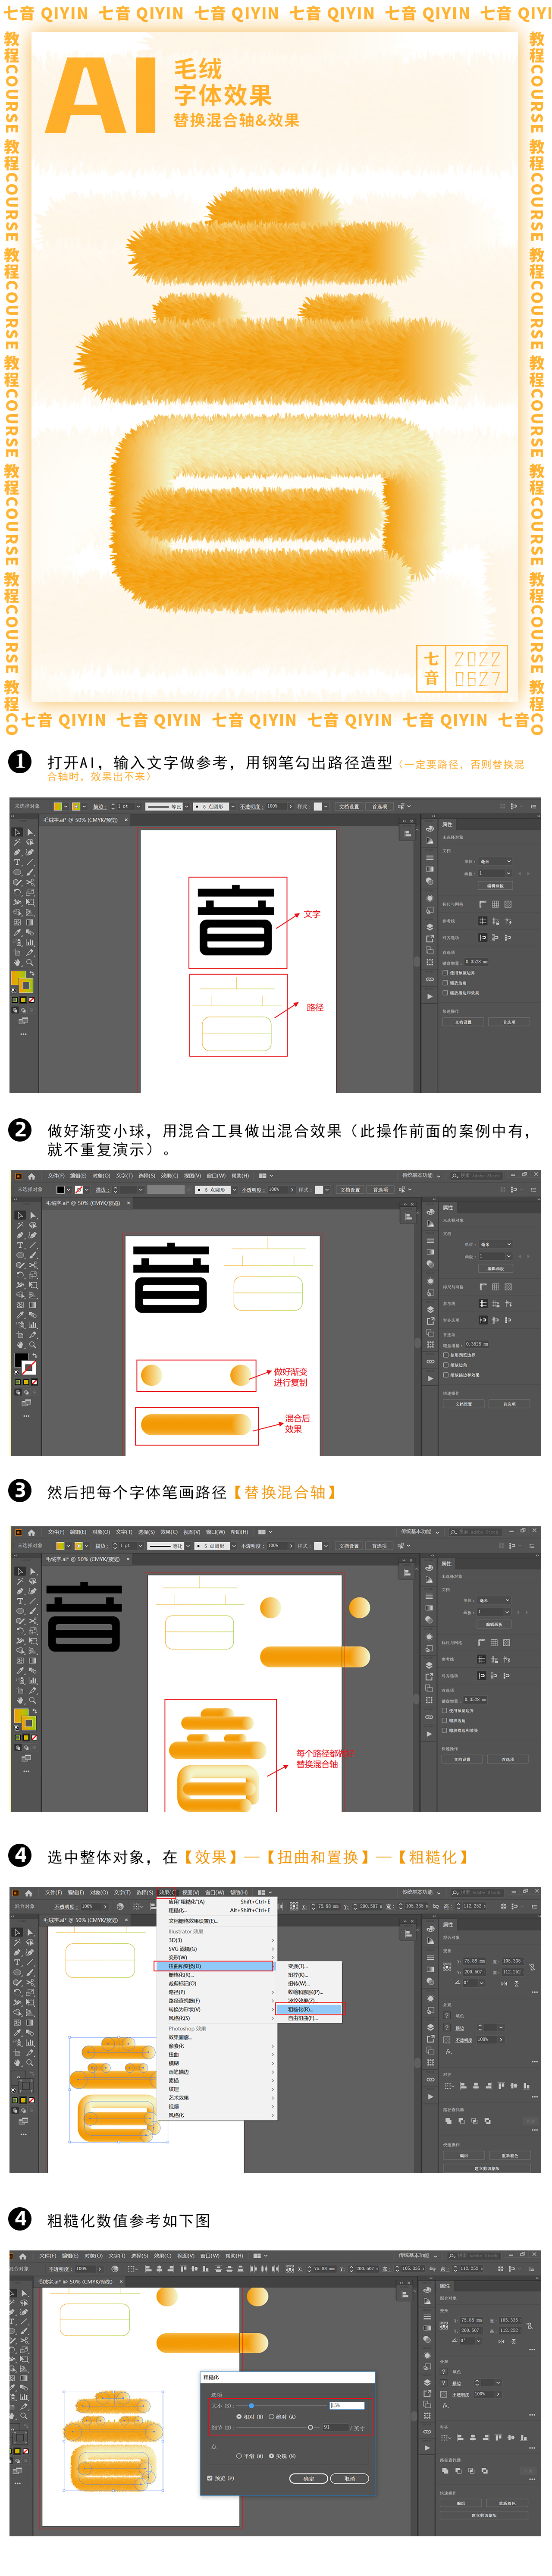Click the Home icon in step 2 screenshot
This screenshot has width=552, height=2576.
tap(31, 1176)
